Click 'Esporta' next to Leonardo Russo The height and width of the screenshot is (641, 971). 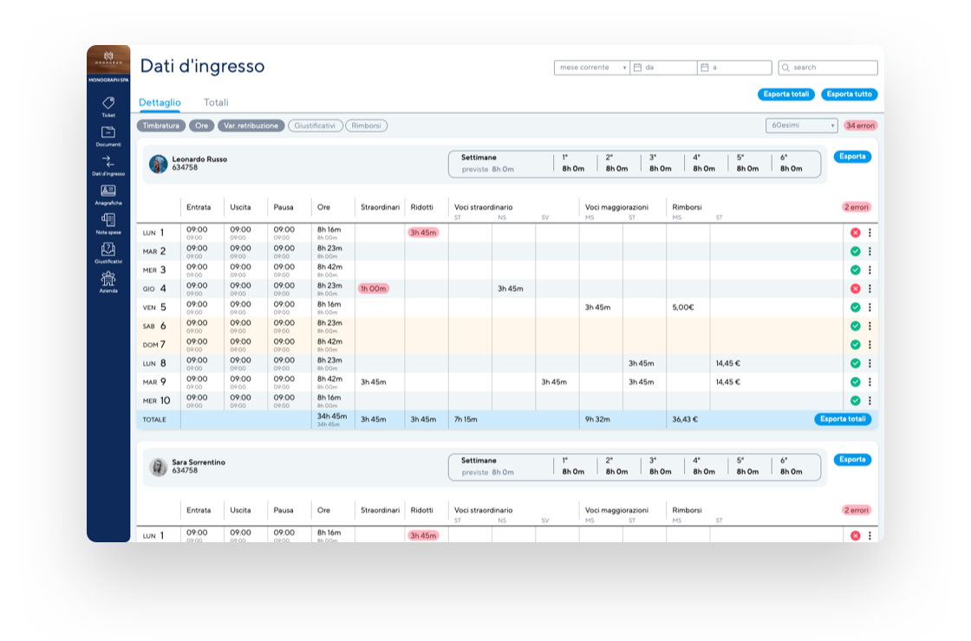tap(852, 157)
